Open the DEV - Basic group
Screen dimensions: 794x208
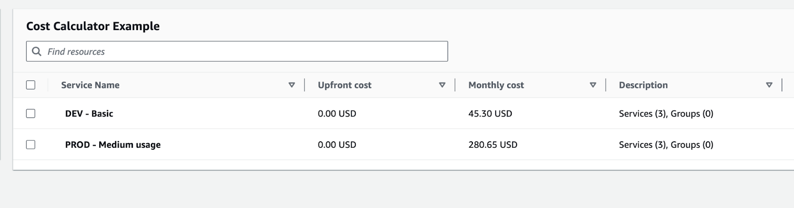click(89, 114)
